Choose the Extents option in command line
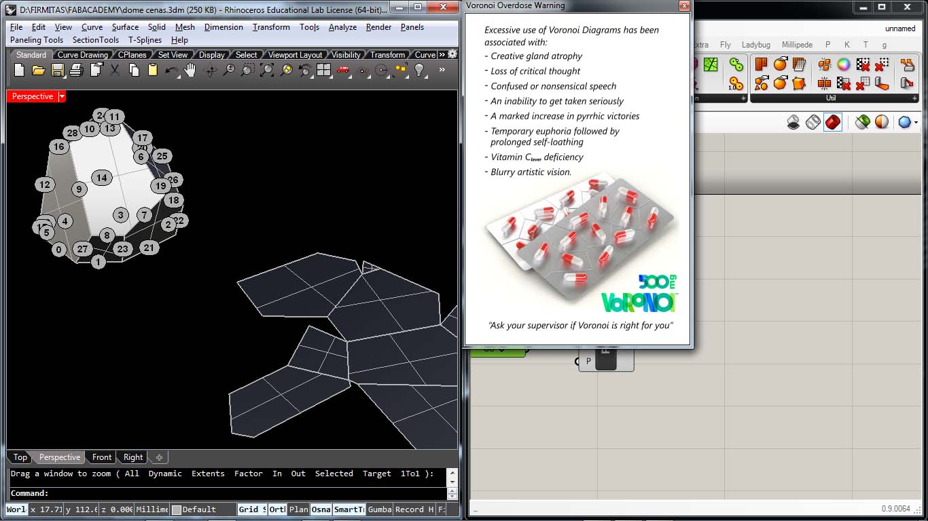The width and height of the screenshot is (928, 521). (x=208, y=474)
